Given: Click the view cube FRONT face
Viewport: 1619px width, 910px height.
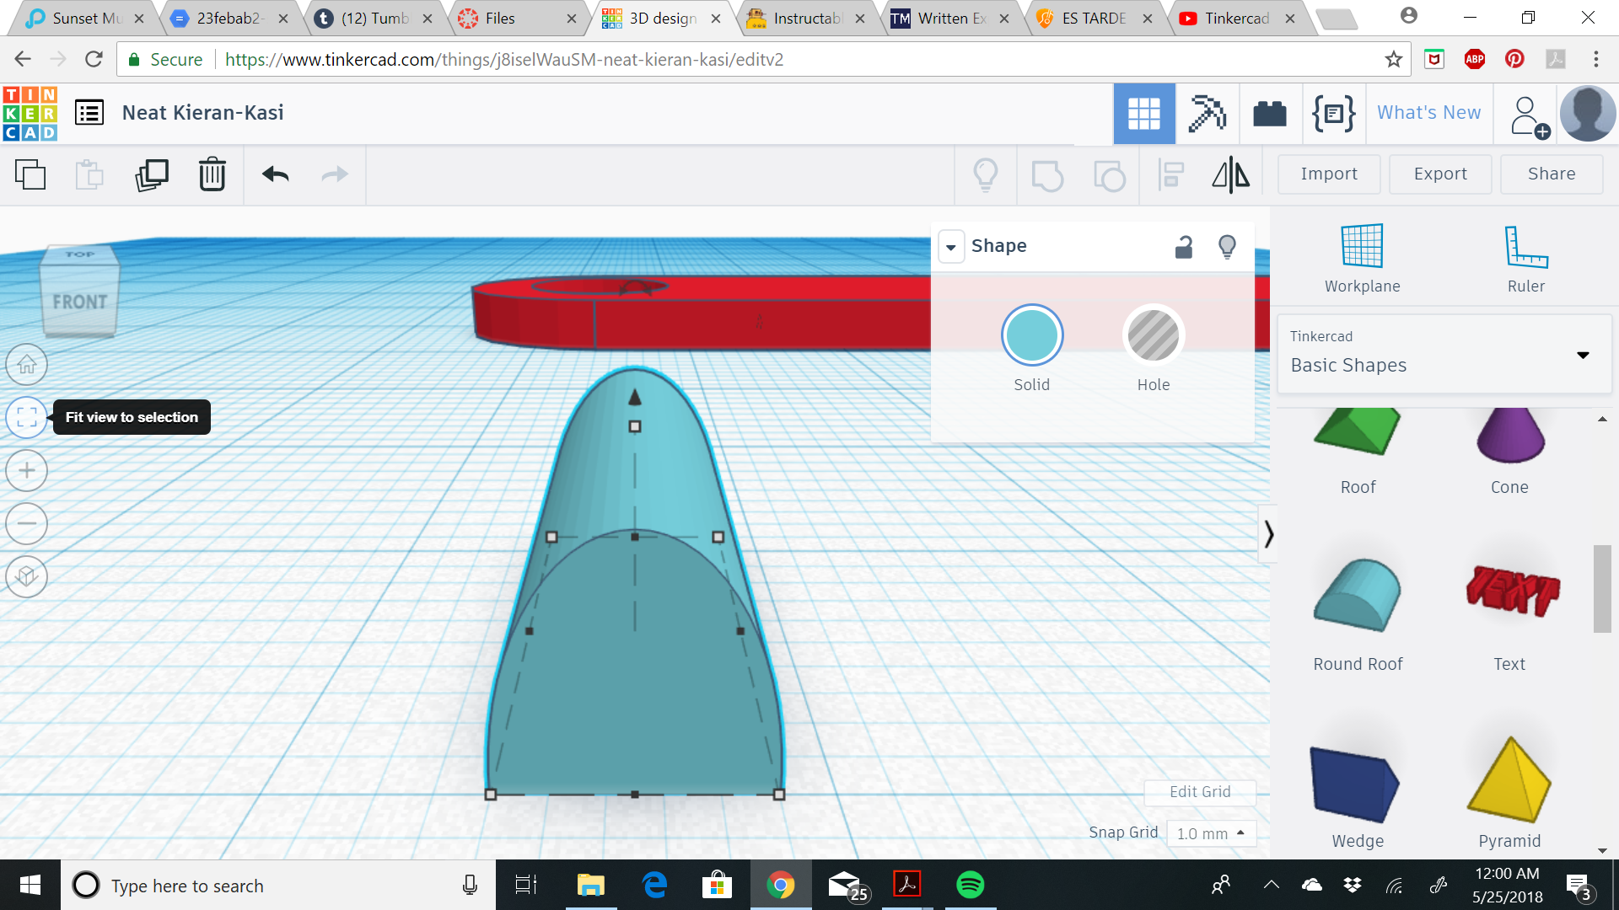Looking at the screenshot, I should coord(79,302).
